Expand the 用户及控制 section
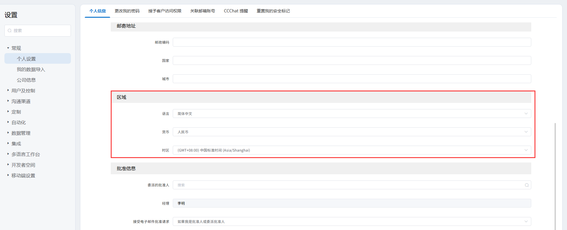The height and width of the screenshot is (230, 567). coord(23,91)
